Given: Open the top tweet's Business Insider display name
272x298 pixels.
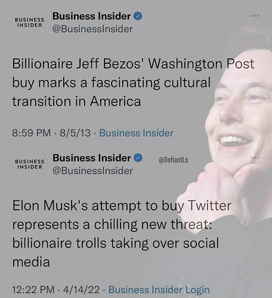Looking at the screenshot, I should pos(92,16).
